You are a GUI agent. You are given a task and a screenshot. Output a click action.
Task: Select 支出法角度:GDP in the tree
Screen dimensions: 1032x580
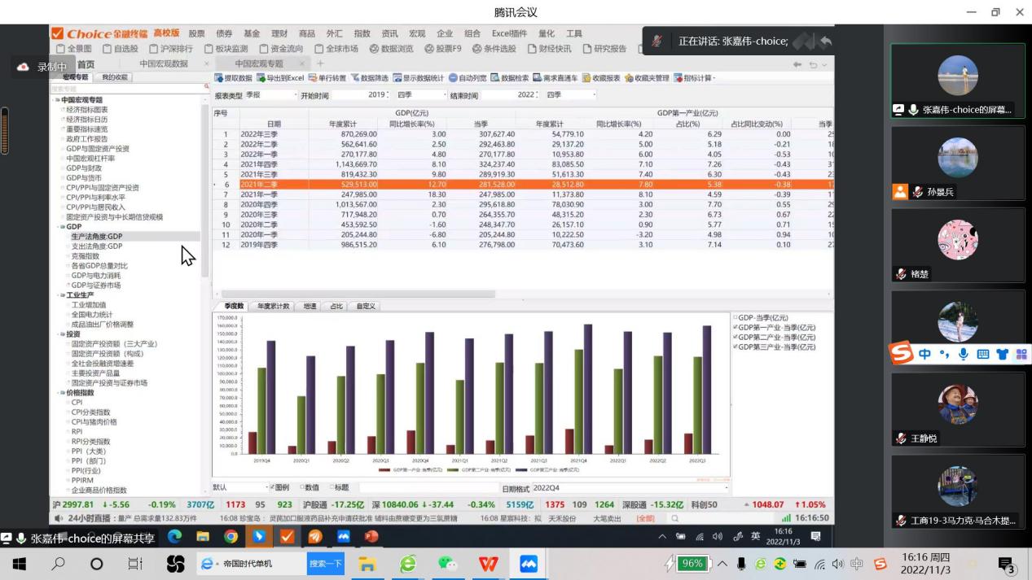[x=96, y=246]
